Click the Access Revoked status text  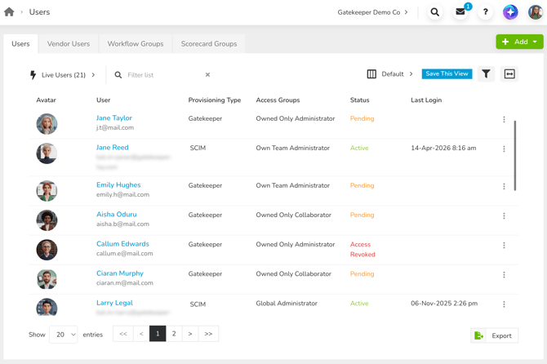(362, 249)
